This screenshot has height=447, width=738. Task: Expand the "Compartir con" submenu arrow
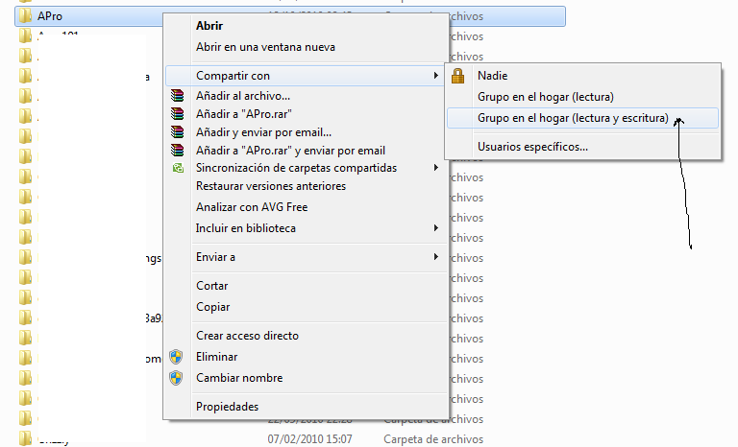pos(435,75)
